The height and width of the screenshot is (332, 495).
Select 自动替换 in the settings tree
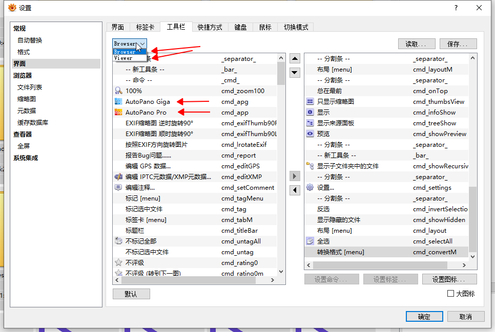30,40
